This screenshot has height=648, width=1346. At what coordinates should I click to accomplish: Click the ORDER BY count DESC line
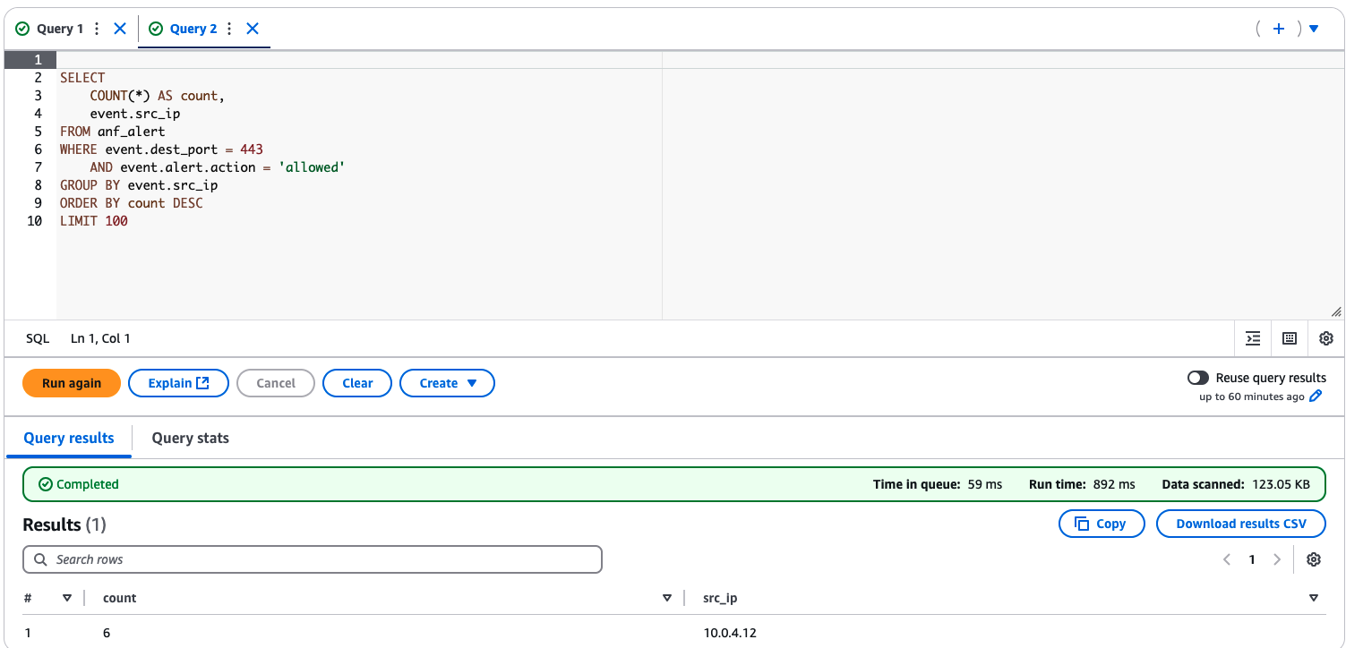(132, 203)
